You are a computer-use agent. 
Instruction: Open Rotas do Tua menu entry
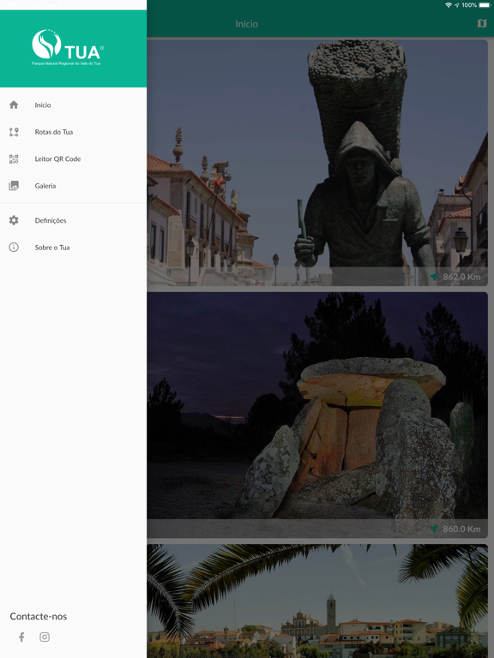73,132
